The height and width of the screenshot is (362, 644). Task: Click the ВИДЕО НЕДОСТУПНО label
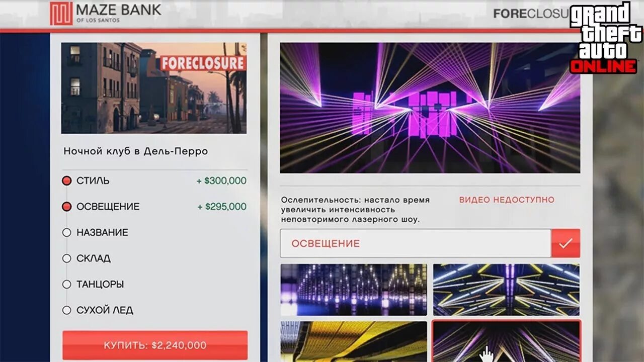coord(507,200)
